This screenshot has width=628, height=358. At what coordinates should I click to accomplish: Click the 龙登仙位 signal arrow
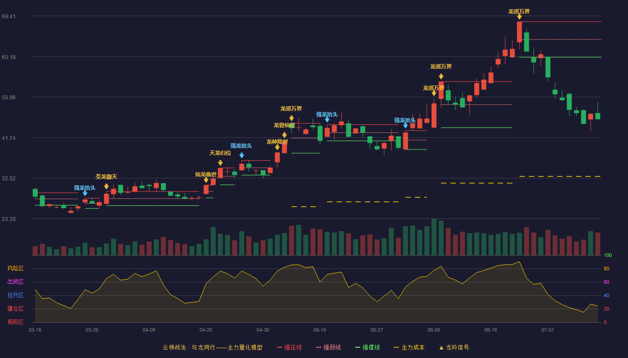tap(284, 135)
